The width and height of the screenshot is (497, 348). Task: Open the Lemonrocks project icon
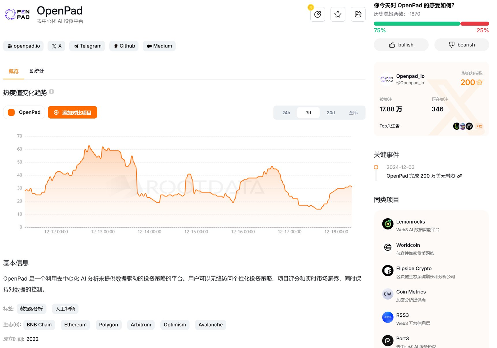coord(388,224)
